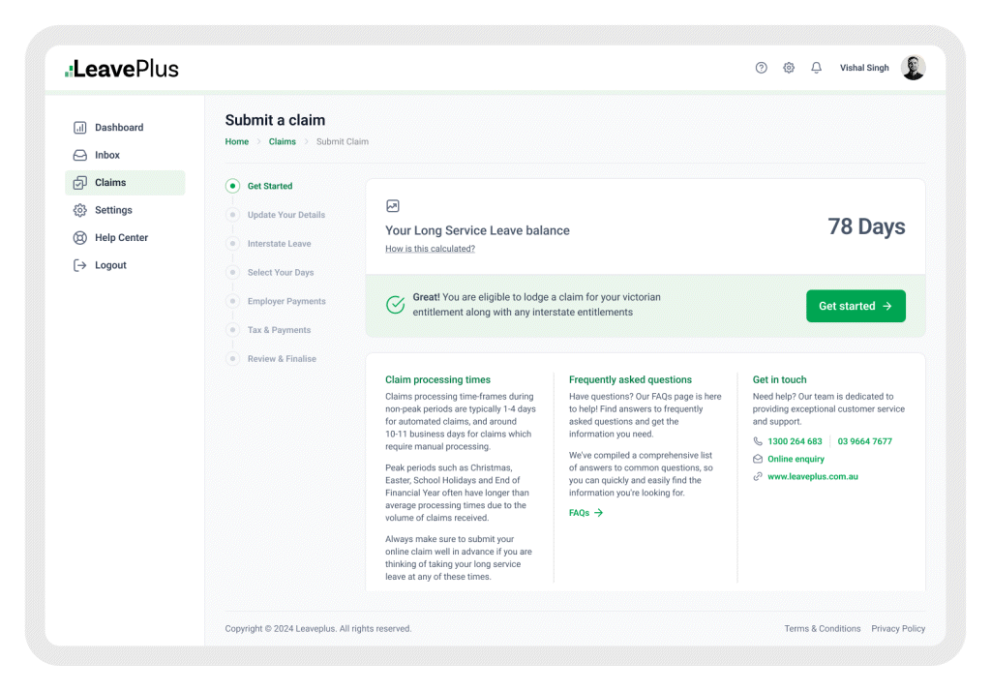Open the Privacy Policy footer link

tap(898, 628)
